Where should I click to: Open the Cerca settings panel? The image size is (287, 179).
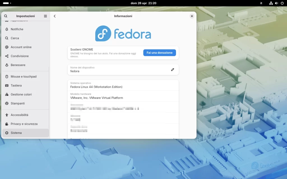16,38
